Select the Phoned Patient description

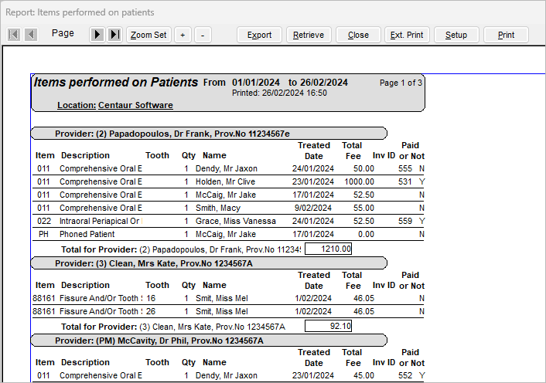point(87,234)
